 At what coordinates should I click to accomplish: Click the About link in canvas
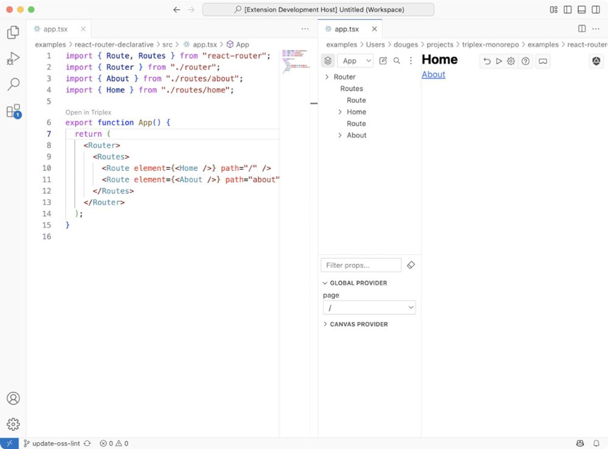(433, 74)
